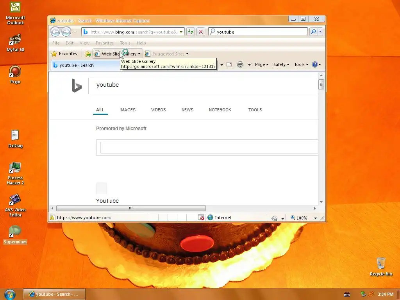Click the Print printer icon
This screenshot has height=300, width=400.
(240, 64)
